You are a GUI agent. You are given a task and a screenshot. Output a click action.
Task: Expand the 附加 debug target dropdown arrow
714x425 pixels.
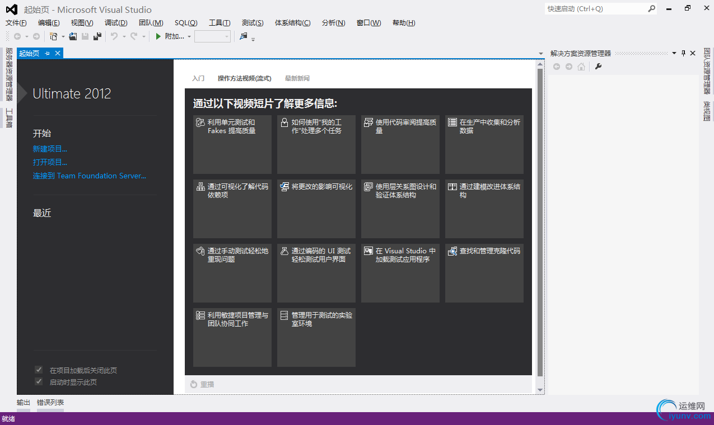tap(189, 36)
